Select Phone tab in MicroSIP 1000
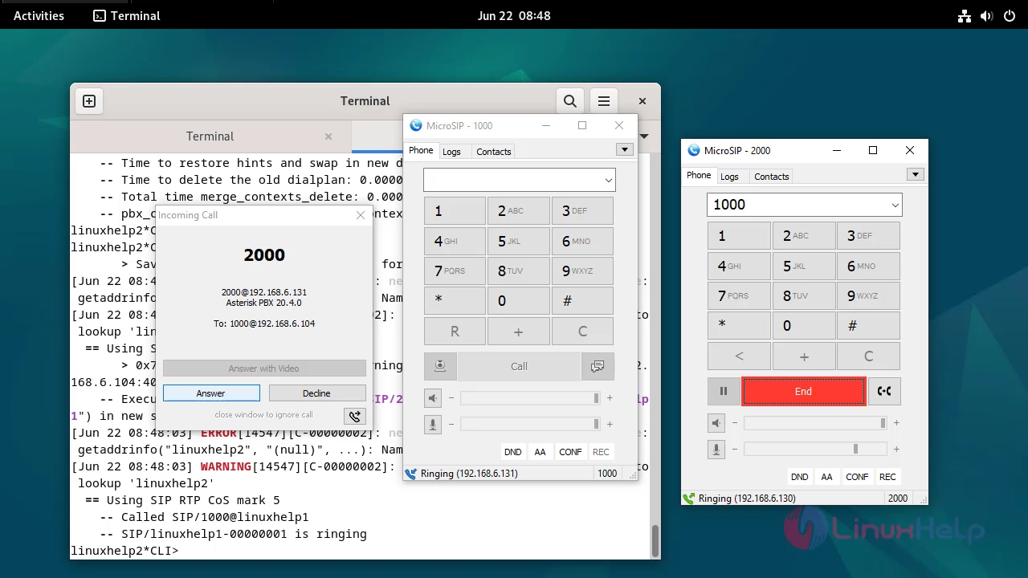This screenshot has height=578, width=1028. coord(421,150)
